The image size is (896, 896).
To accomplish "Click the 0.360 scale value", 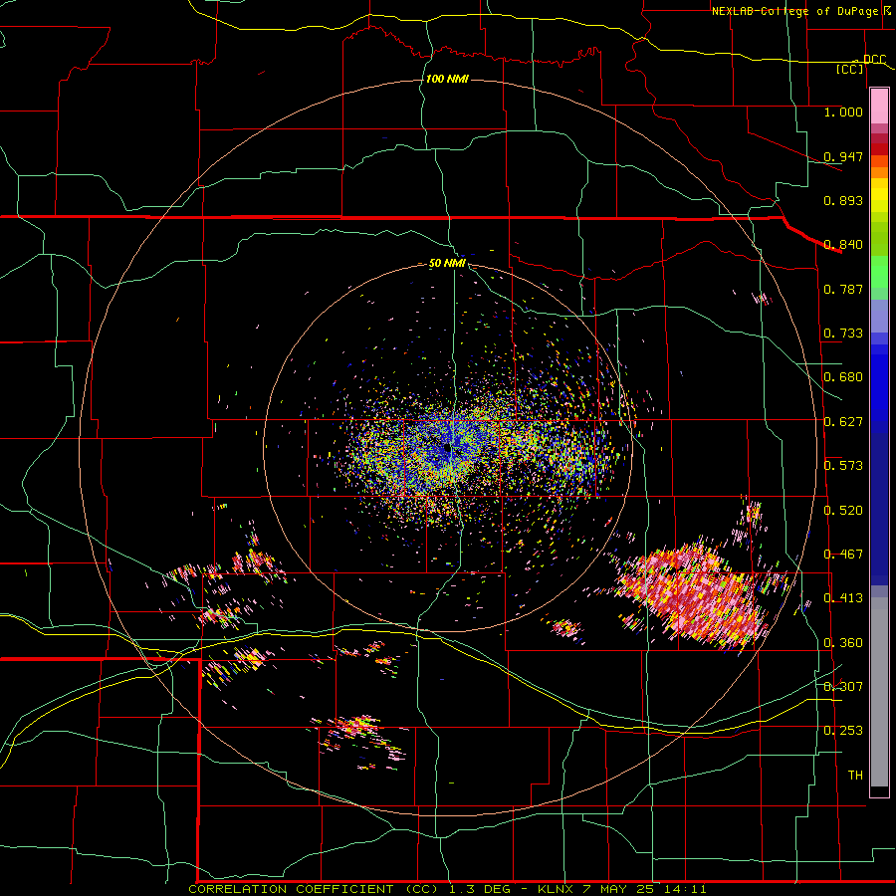I will pos(843,642).
